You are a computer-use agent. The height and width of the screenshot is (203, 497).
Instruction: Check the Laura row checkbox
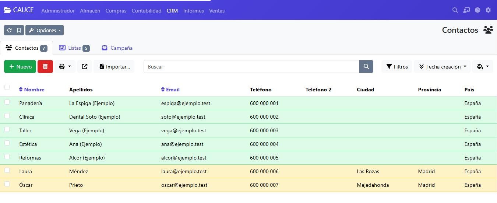(x=7, y=170)
